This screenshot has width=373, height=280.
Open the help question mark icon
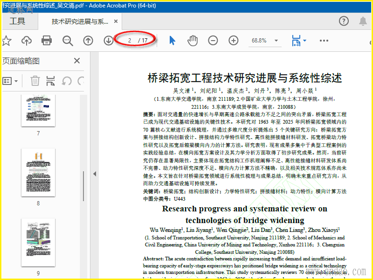pos(344,21)
